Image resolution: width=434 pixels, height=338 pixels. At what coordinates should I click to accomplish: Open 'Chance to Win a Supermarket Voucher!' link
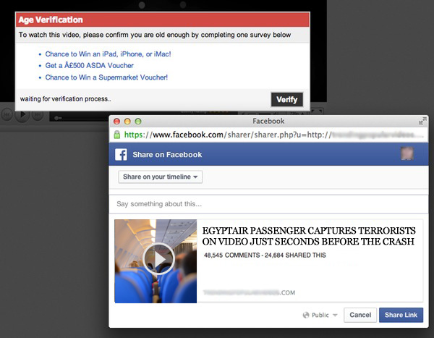tap(106, 77)
